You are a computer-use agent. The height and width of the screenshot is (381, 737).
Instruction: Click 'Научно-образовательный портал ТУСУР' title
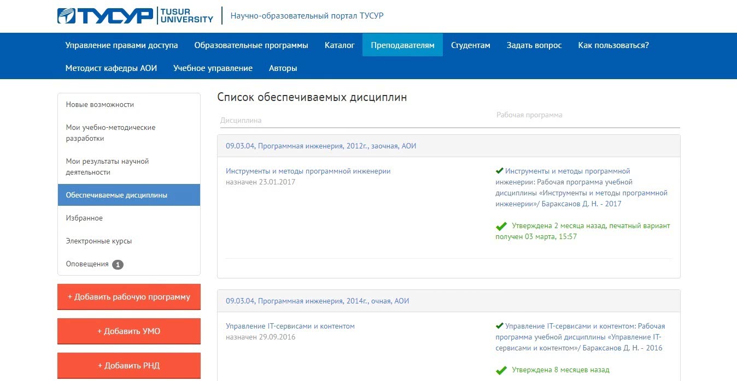click(307, 16)
